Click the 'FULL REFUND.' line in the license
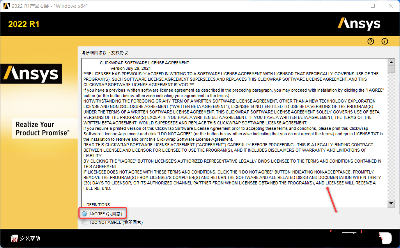Screen dimensions: 400x248 tap(97, 189)
